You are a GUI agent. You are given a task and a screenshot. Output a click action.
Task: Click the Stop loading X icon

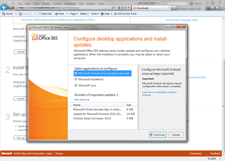click(x=129, y=8)
